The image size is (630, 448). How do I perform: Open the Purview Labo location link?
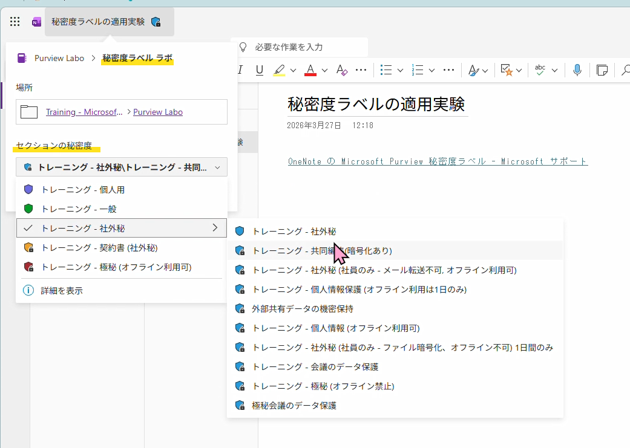(158, 112)
